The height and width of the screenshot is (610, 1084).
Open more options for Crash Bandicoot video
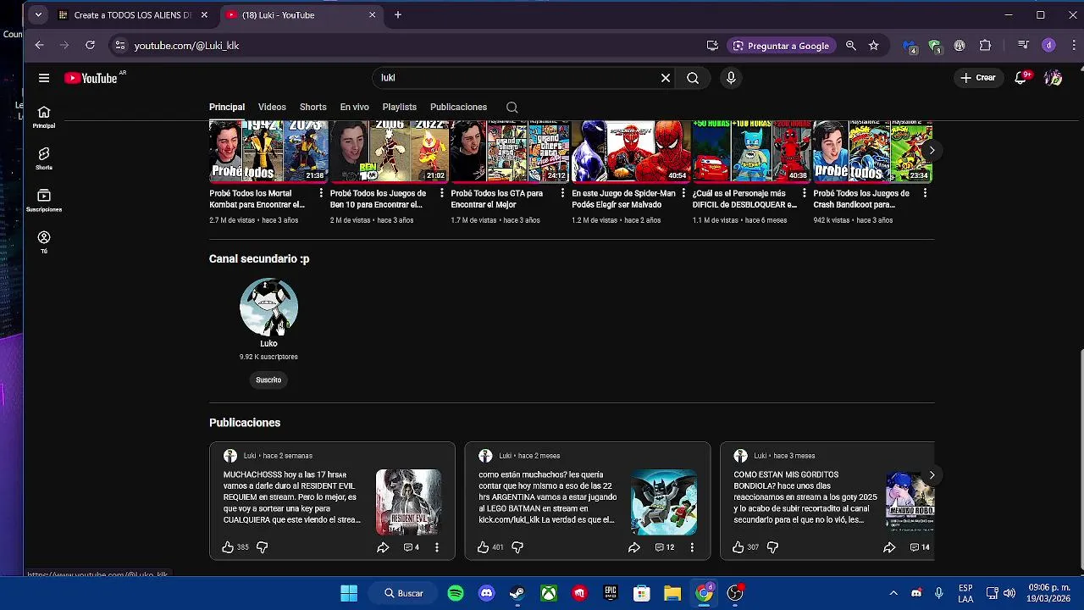tap(925, 193)
